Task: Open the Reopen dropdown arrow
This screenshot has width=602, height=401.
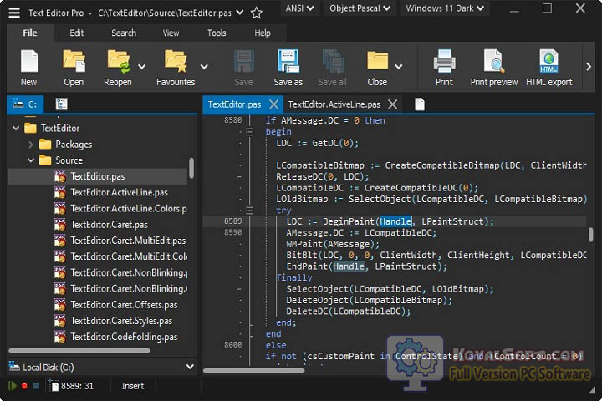Action: click(x=141, y=67)
